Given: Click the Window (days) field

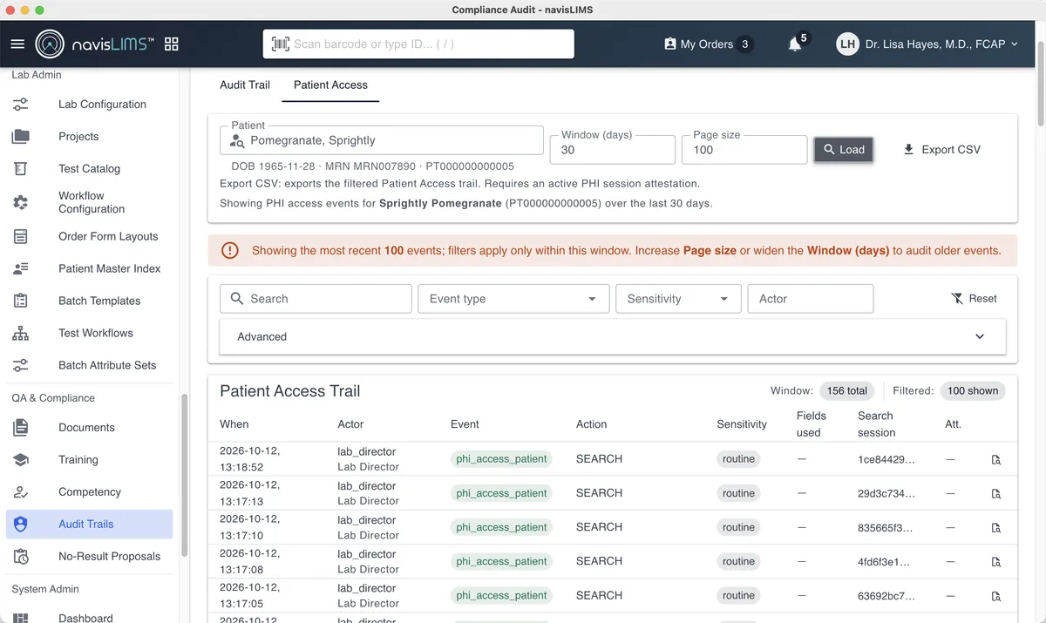Looking at the screenshot, I should [x=613, y=150].
